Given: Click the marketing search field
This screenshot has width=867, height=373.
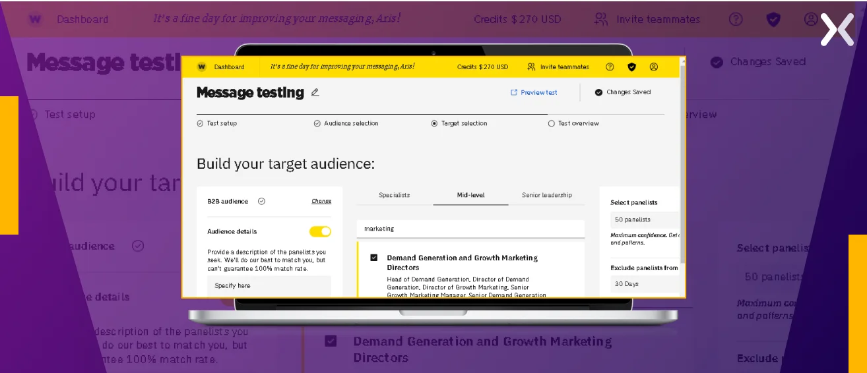Looking at the screenshot, I should (x=470, y=229).
